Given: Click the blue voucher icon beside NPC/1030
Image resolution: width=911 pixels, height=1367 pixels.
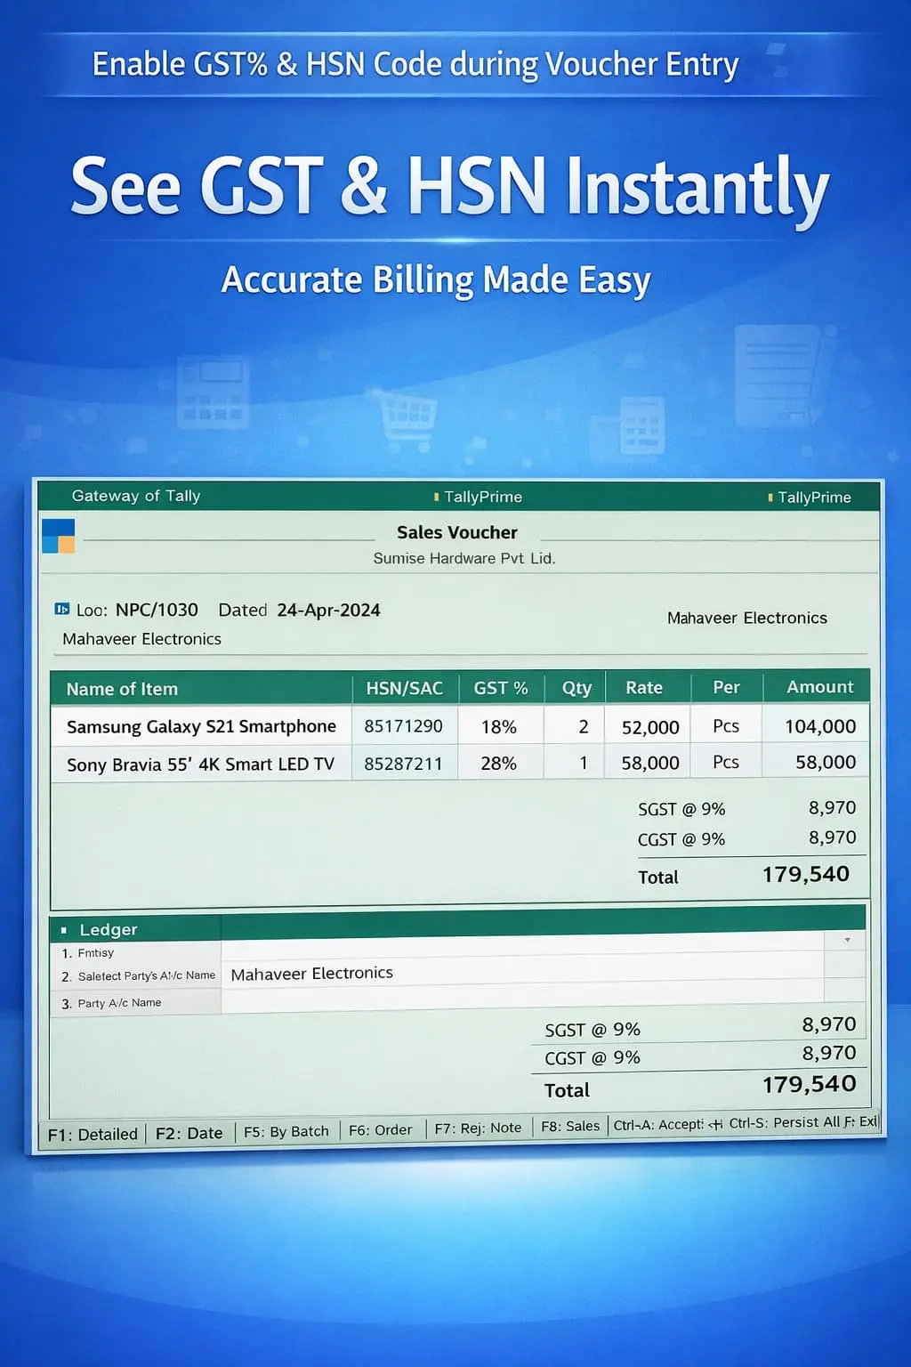Looking at the screenshot, I should click(62, 610).
